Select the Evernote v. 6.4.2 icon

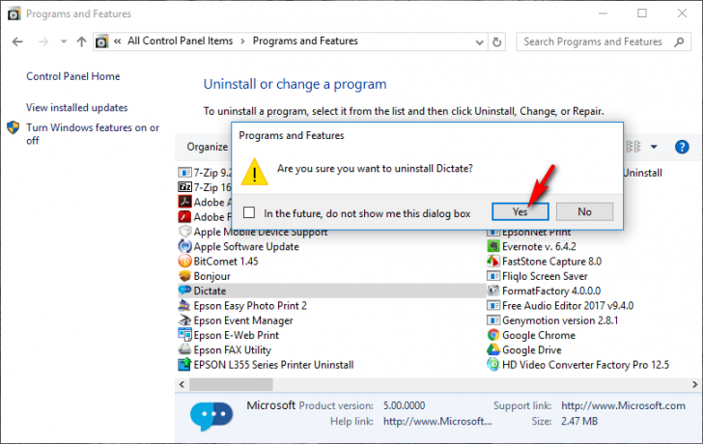click(493, 246)
